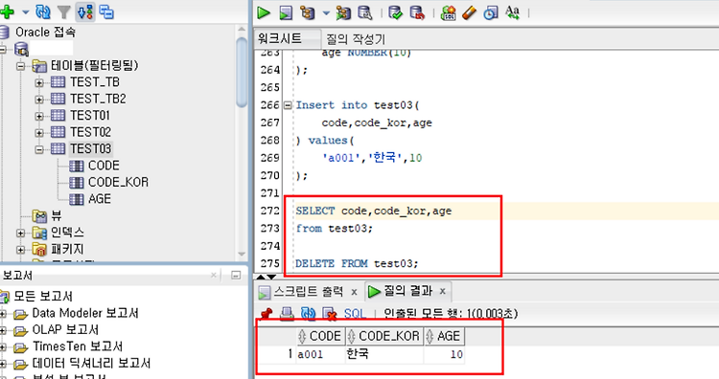Click the Run Script icon
719x379 pixels.
tap(286, 12)
